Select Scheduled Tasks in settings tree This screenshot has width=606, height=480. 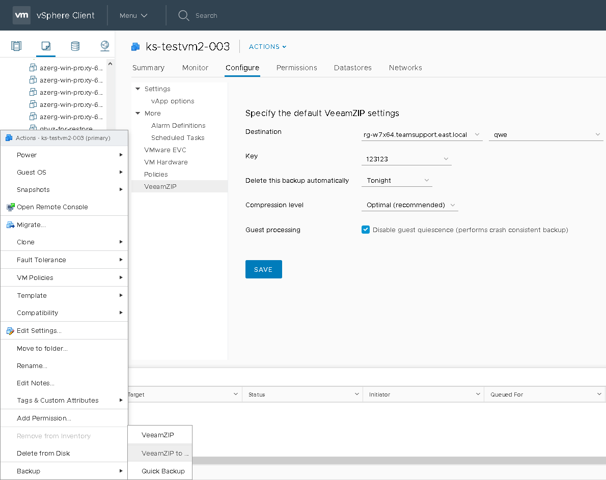click(x=178, y=138)
